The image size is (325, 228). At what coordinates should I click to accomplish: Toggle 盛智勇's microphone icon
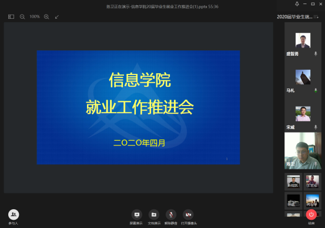pos(316,54)
